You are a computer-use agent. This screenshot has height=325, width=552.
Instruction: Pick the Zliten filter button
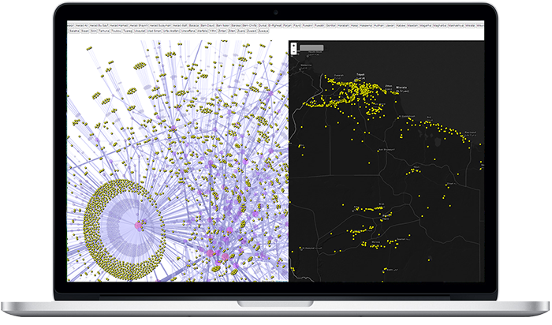click(x=232, y=31)
